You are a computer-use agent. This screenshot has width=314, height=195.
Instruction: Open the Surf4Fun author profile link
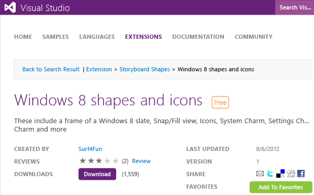tap(90, 149)
